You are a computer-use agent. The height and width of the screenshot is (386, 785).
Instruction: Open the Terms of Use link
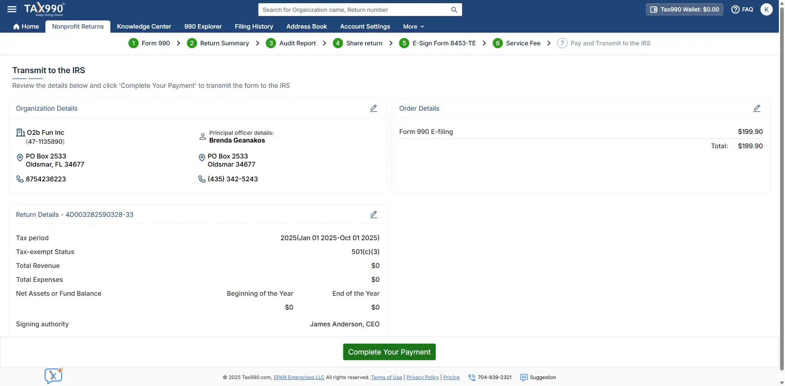[x=386, y=377]
